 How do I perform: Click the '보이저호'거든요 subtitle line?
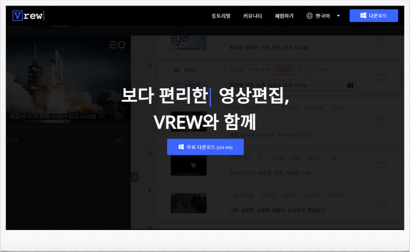point(269,135)
